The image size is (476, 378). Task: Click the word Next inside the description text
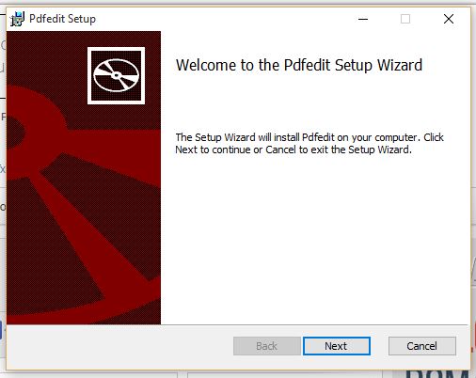coord(186,150)
